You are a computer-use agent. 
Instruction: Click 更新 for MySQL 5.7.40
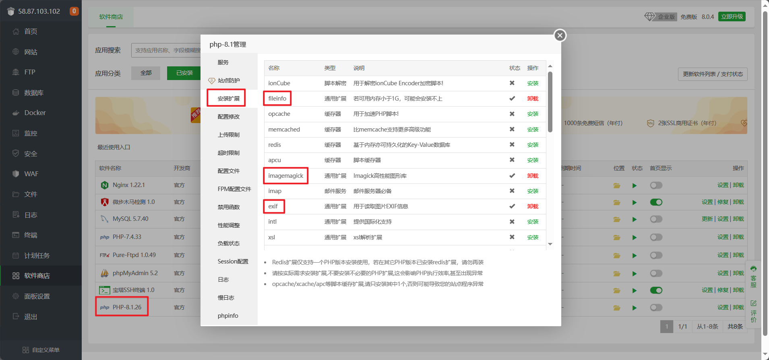click(707, 219)
